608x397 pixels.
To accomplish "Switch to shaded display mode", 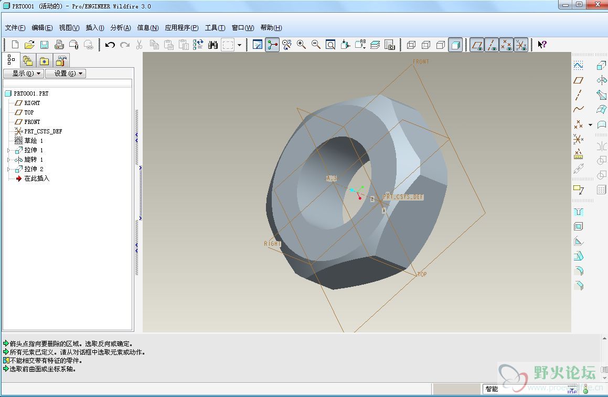I will [456, 45].
